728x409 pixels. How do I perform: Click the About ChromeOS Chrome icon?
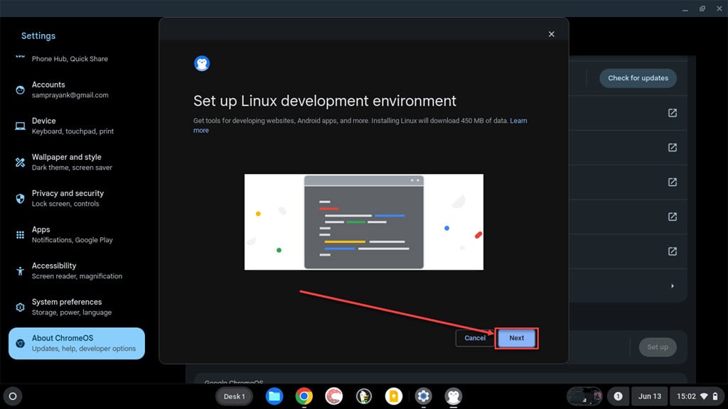coord(20,343)
